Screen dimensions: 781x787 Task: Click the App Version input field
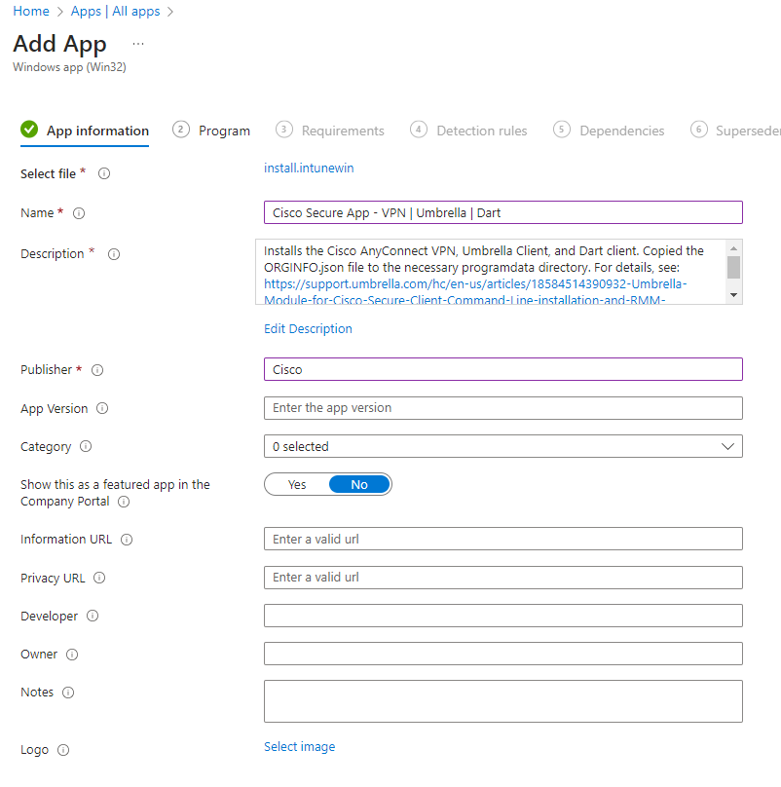coord(502,408)
